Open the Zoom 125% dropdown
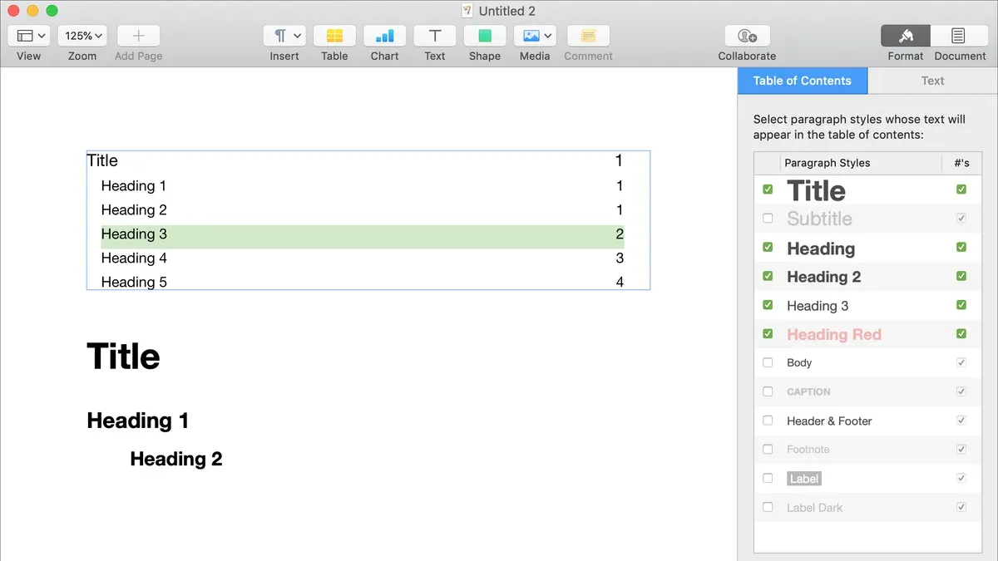Screen dimensions: 998x561 coord(83,36)
